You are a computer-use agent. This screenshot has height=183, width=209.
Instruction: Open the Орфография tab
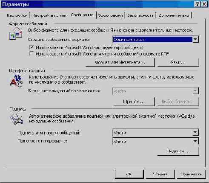[x=110, y=15]
